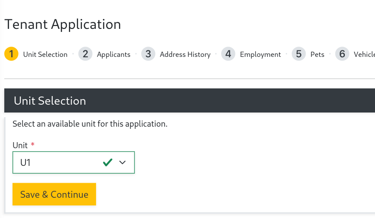Screen dimensions: 375x218
Task: Expand the Unit dropdown chevron arrow
Action: pyautogui.click(x=122, y=162)
